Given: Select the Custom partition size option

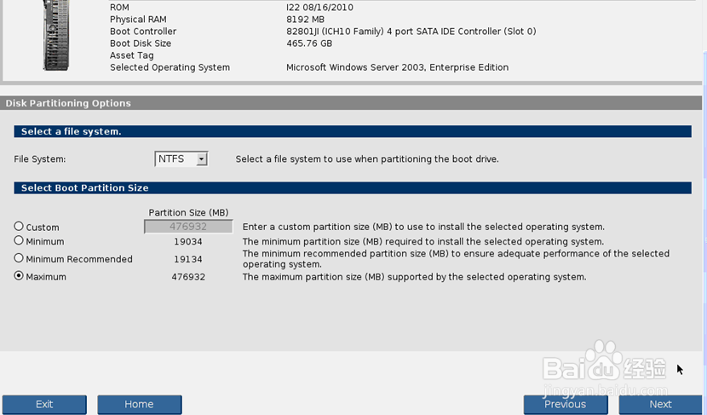Looking at the screenshot, I should click(x=19, y=226).
